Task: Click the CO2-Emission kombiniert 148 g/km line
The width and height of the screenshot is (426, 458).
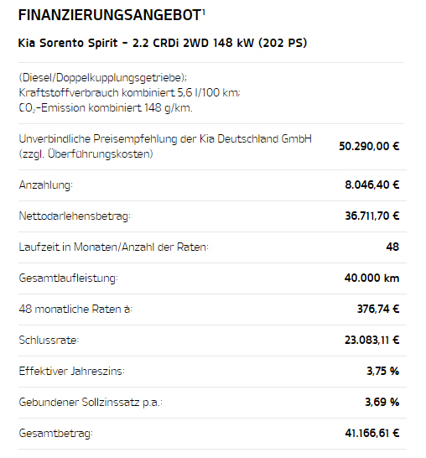Action: tap(106, 108)
